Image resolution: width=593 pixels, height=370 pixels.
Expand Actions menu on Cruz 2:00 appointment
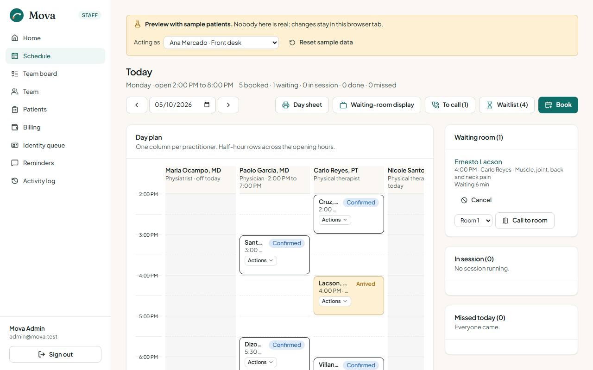pyautogui.click(x=334, y=220)
